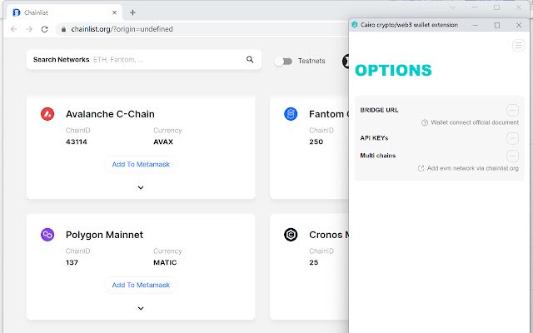The image size is (533, 333).
Task: Click the Cronos logo icon
Action: 291,235
